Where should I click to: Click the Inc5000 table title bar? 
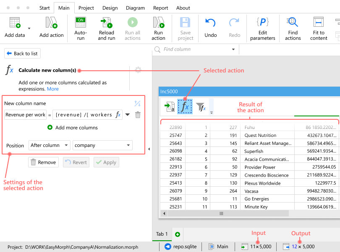(x=249, y=92)
